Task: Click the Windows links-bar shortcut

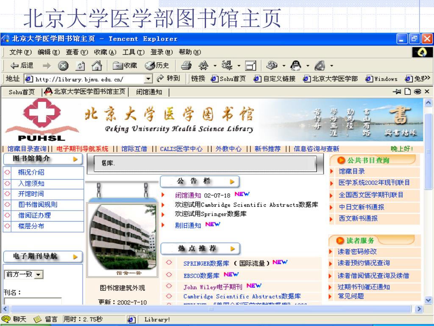Action: tap(381, 79)
